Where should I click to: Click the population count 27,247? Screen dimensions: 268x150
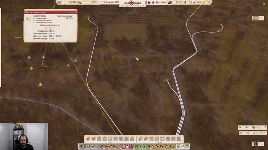click(x=179, y=2)
